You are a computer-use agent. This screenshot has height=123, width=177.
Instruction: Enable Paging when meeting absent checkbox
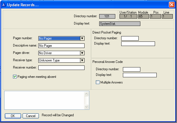pyautogui.click(x=15, y=76)
